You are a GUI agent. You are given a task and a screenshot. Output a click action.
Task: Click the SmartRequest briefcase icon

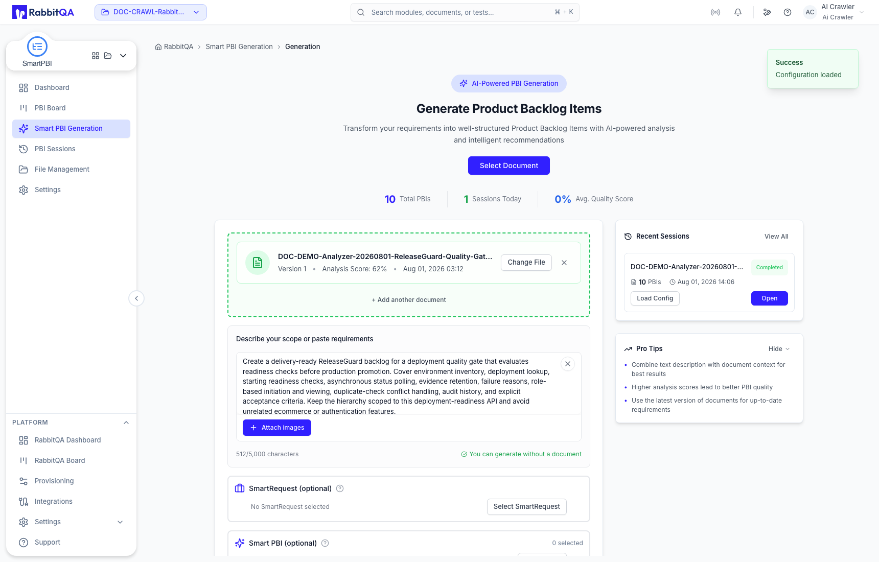pyautogui.click(x=240, y=488)
